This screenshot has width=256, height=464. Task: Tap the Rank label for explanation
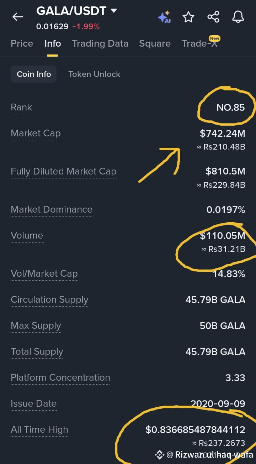(21, 107)
